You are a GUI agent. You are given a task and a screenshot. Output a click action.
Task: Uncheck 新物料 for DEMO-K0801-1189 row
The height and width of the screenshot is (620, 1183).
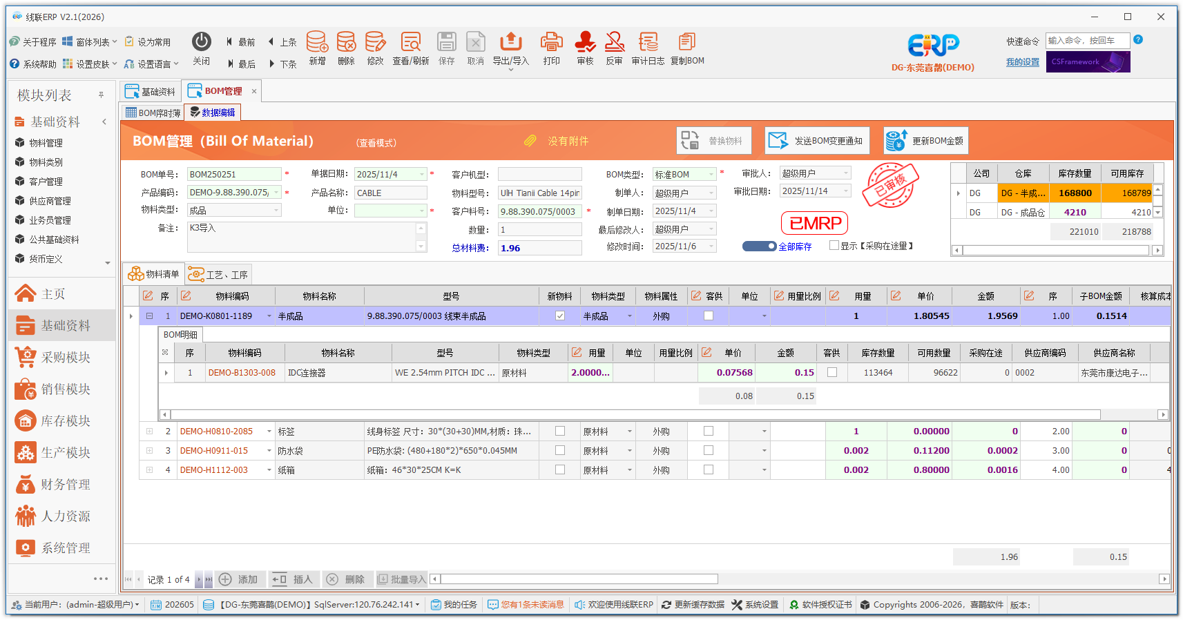[x=560, y=316]
